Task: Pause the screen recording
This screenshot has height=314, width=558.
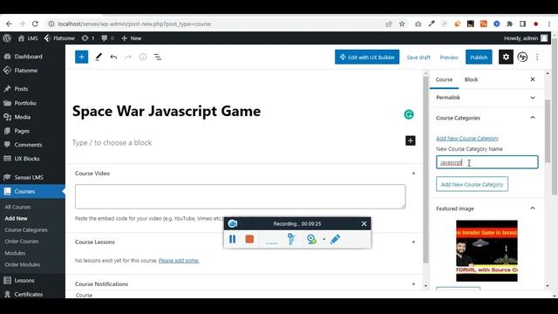Action: (233, 239)
